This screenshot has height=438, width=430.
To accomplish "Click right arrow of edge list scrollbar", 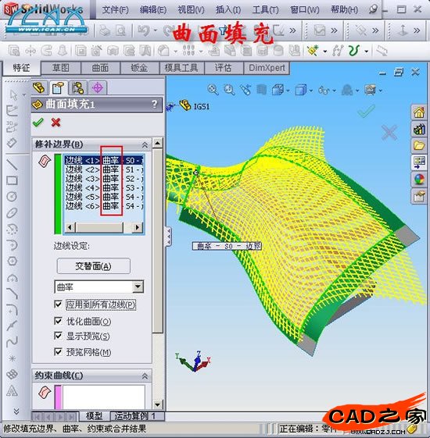I will click(x=137, y=227).
